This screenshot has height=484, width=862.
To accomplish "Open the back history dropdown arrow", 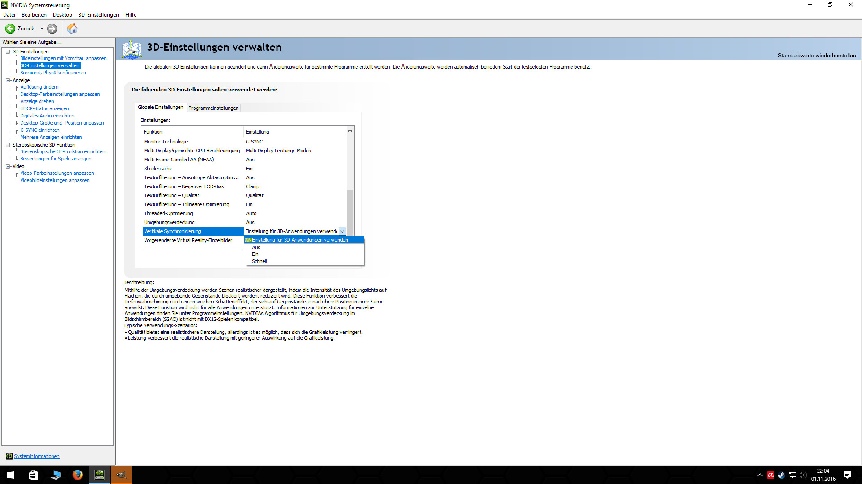I will coord(42,29).
